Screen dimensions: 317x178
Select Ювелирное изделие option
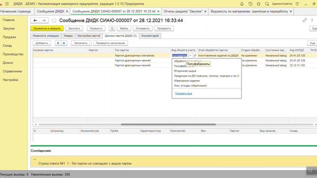coord(207,81)
